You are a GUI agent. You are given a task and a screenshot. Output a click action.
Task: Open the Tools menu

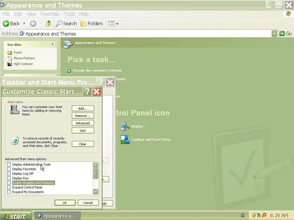(69, 14)
